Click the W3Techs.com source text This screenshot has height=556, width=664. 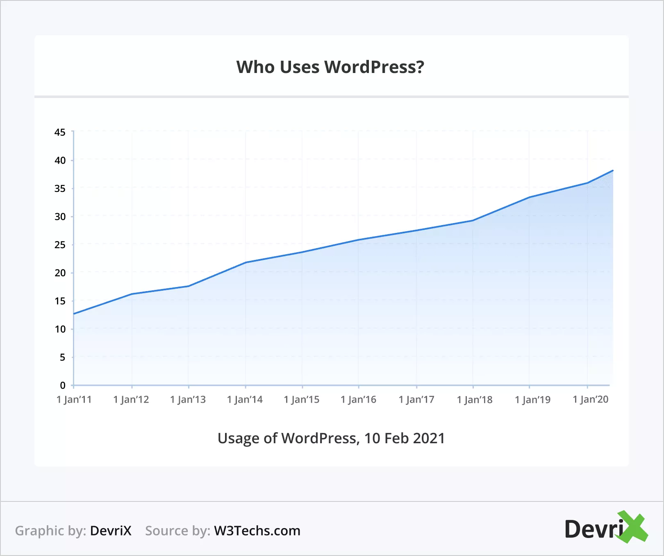pos(257,531)
